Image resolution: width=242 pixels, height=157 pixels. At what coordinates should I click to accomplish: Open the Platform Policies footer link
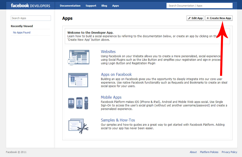pyautogui.click(x=209, y=152)
